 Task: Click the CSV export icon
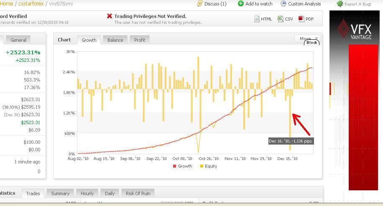click(280, 19)
